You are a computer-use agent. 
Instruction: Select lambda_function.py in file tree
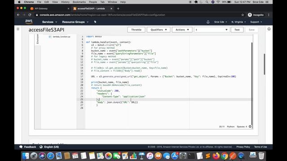tap(61, 37)
